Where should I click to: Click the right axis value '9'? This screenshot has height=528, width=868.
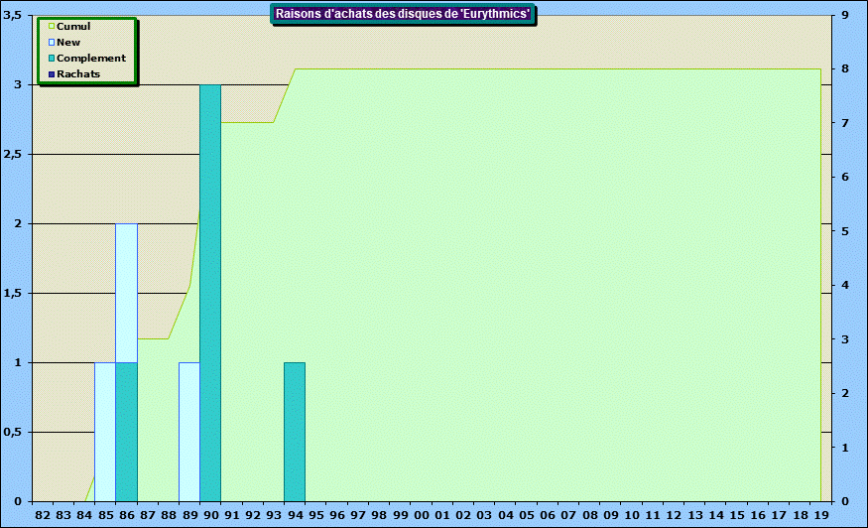point(843,15)
